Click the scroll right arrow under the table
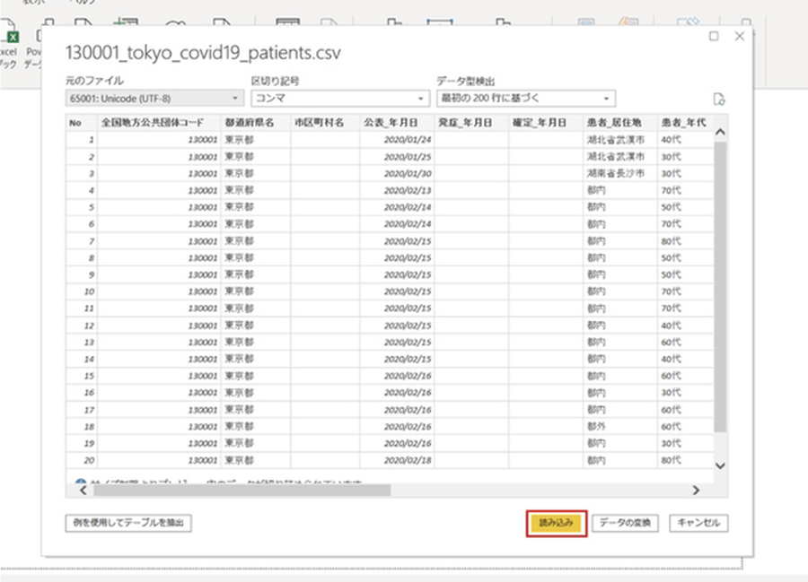This screenshot has height=582, width=808. tap(695, 491)
